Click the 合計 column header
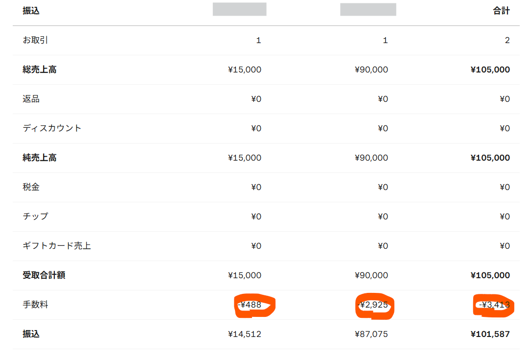Viewport: 530px width, 360px height. pyautogui.click(x=501, y=11)
